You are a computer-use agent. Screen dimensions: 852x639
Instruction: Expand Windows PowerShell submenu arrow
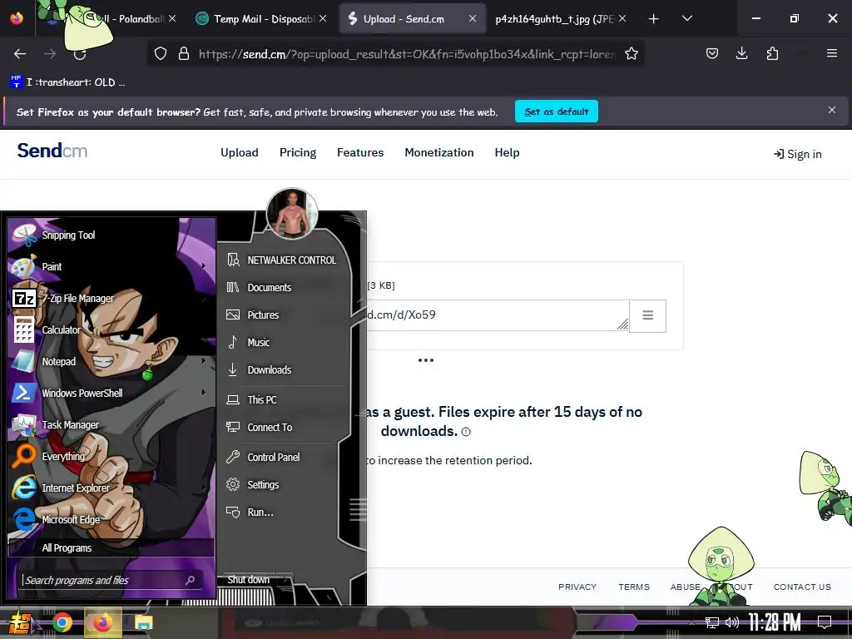[204, 393]
